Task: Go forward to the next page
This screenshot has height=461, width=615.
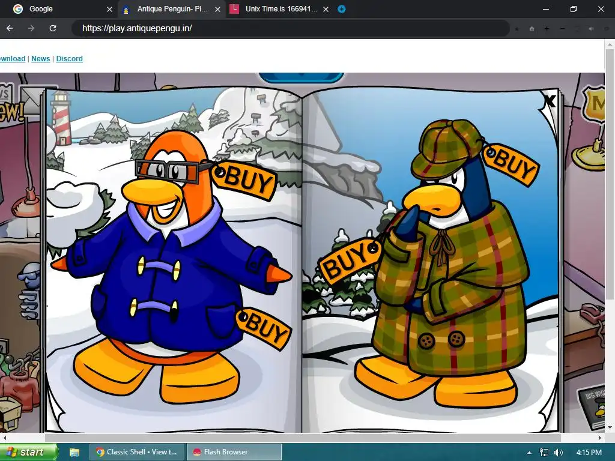Action: coord(31,28)
